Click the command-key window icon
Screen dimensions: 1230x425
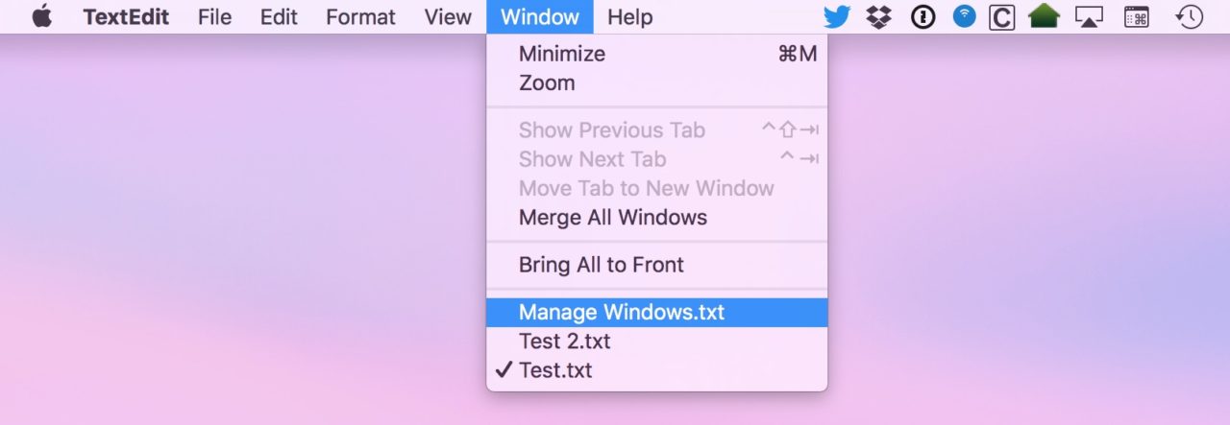[1137, 17]
